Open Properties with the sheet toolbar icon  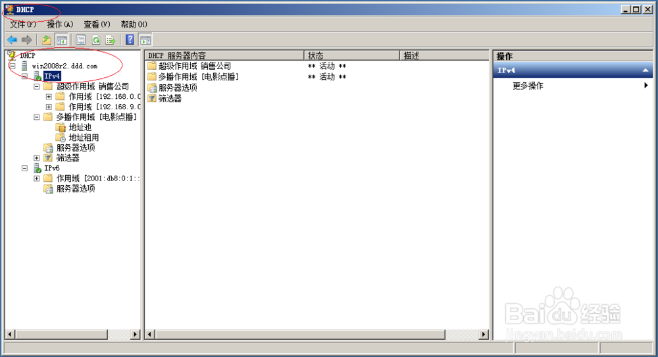[x=80, y=40]
